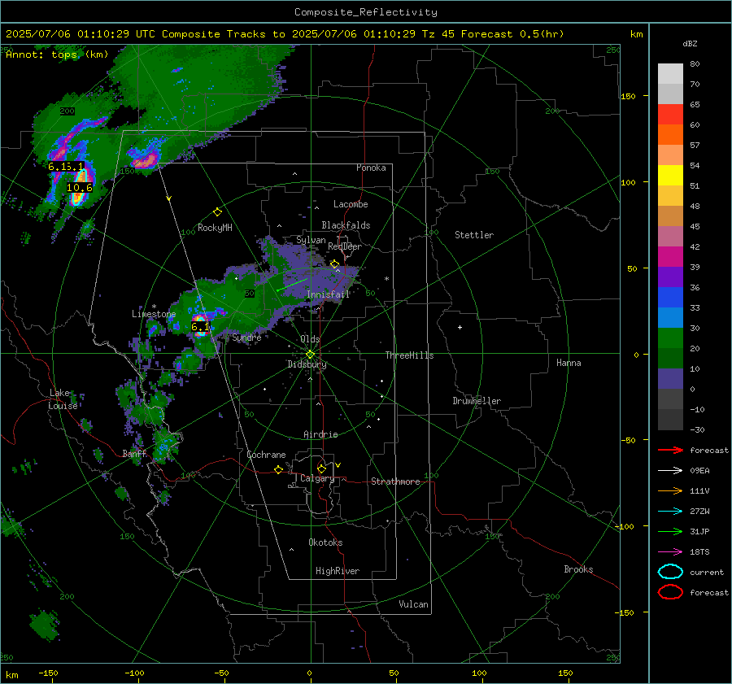The image size is (732, 684).
Task: Click the Airdrie city label
Action: pyautogui.click(x=320, y=434)
